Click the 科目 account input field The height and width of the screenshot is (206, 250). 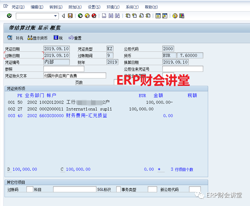74,189
